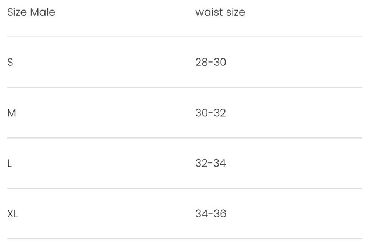Select the 30-32 waist value
This screenshot has width=374, height=249.
[210, 113]
